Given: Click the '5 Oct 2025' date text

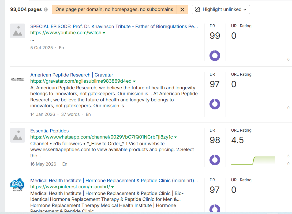Looking at the screenshot, I should pyautogui.click(x=42, y=48).
